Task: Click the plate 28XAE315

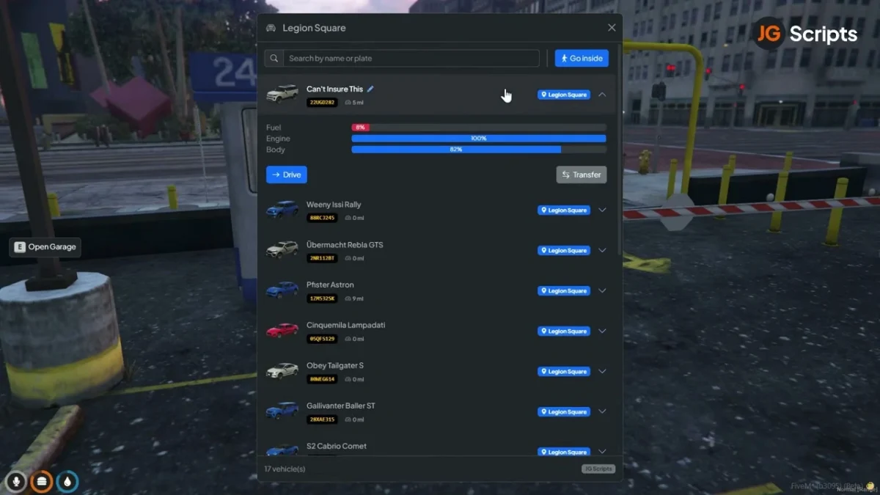Action: pos(323,419)
